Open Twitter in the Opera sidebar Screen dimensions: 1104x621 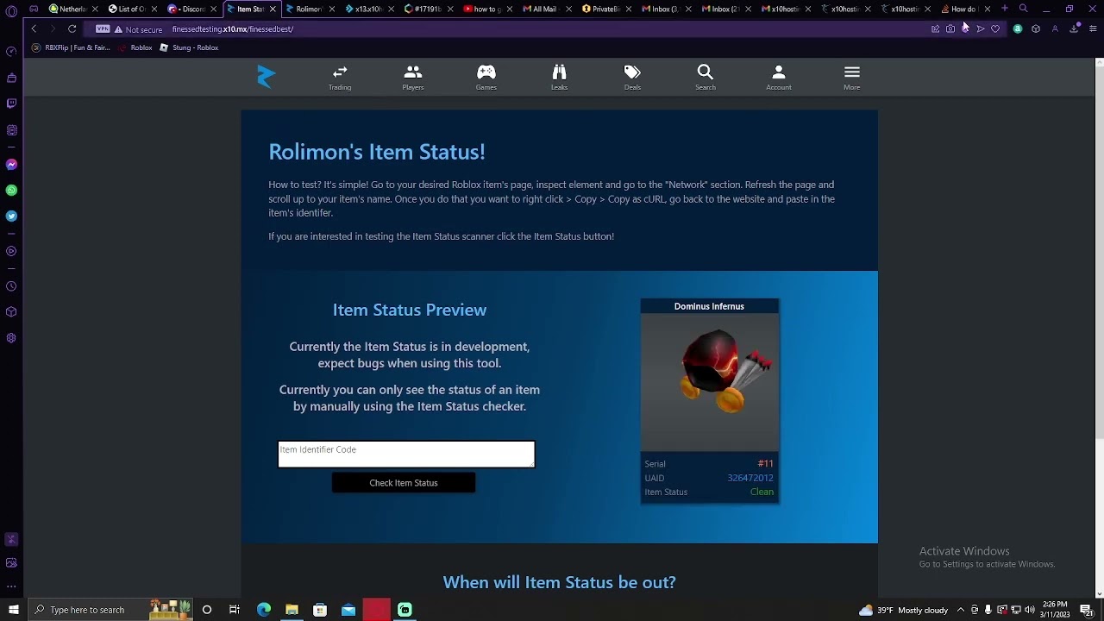click(x=11, y=216)
